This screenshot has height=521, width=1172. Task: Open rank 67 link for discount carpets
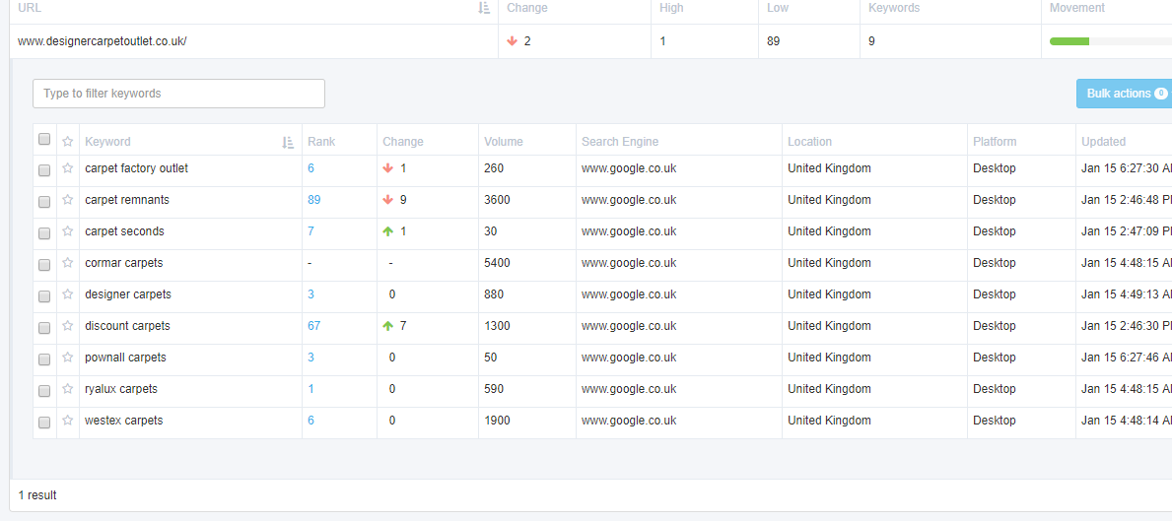314,326
